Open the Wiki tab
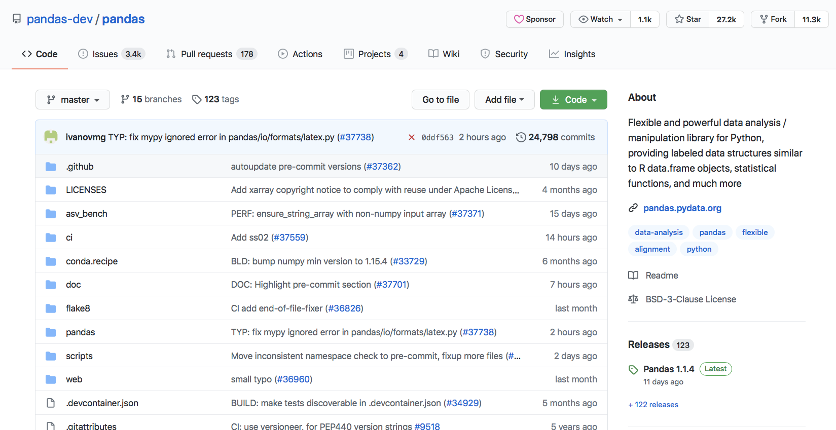Viewport: 836px width, 430px height. [x=444, y=54]
